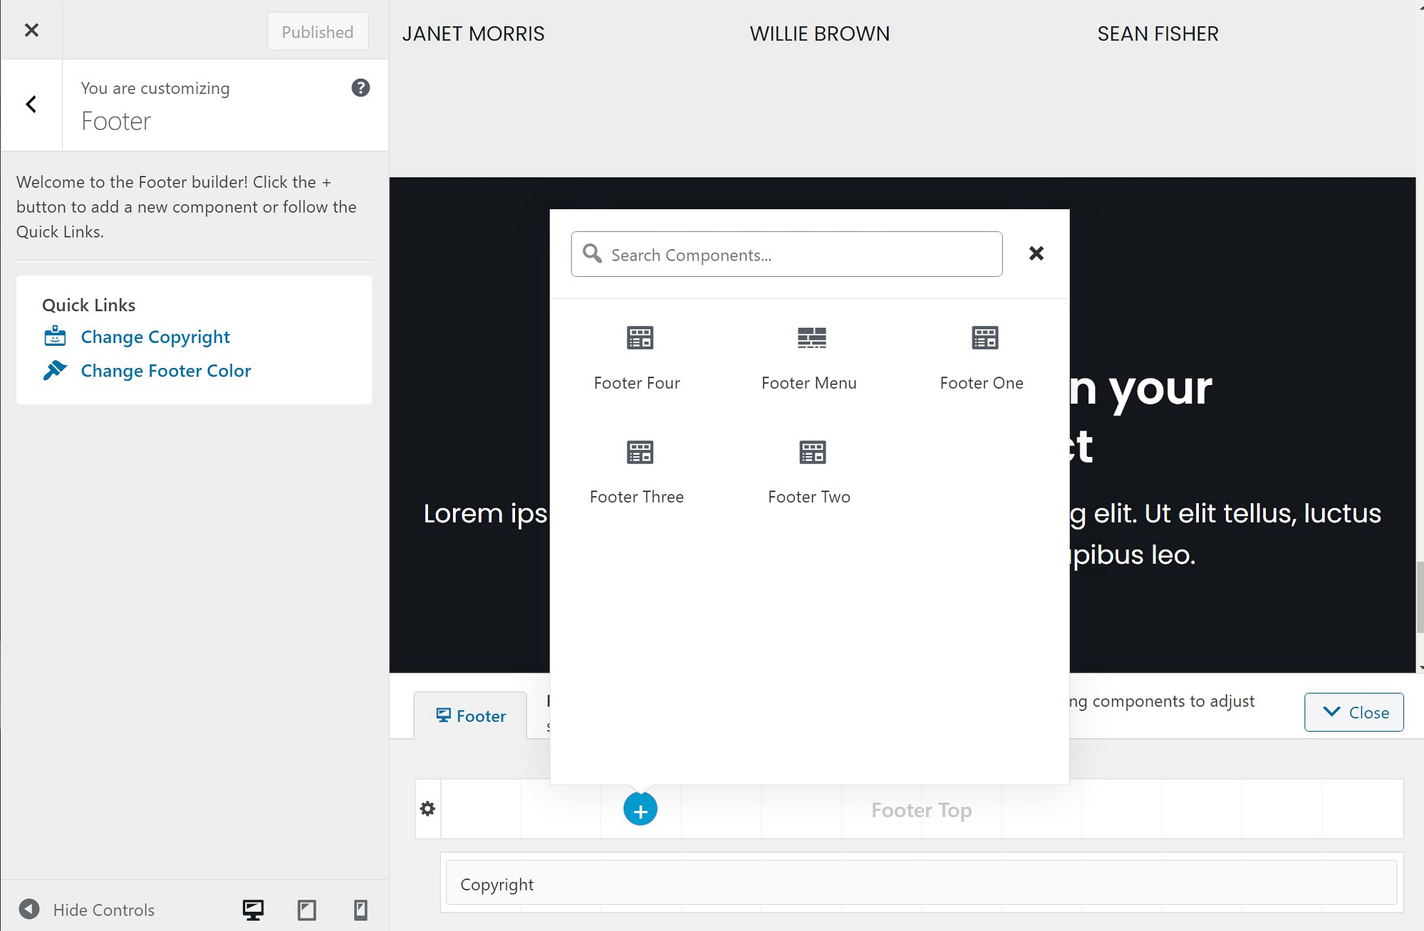The height and width of the screenshot is (931, 1424).
Task: Switch to mobile view icon
Action: point(360,909)
